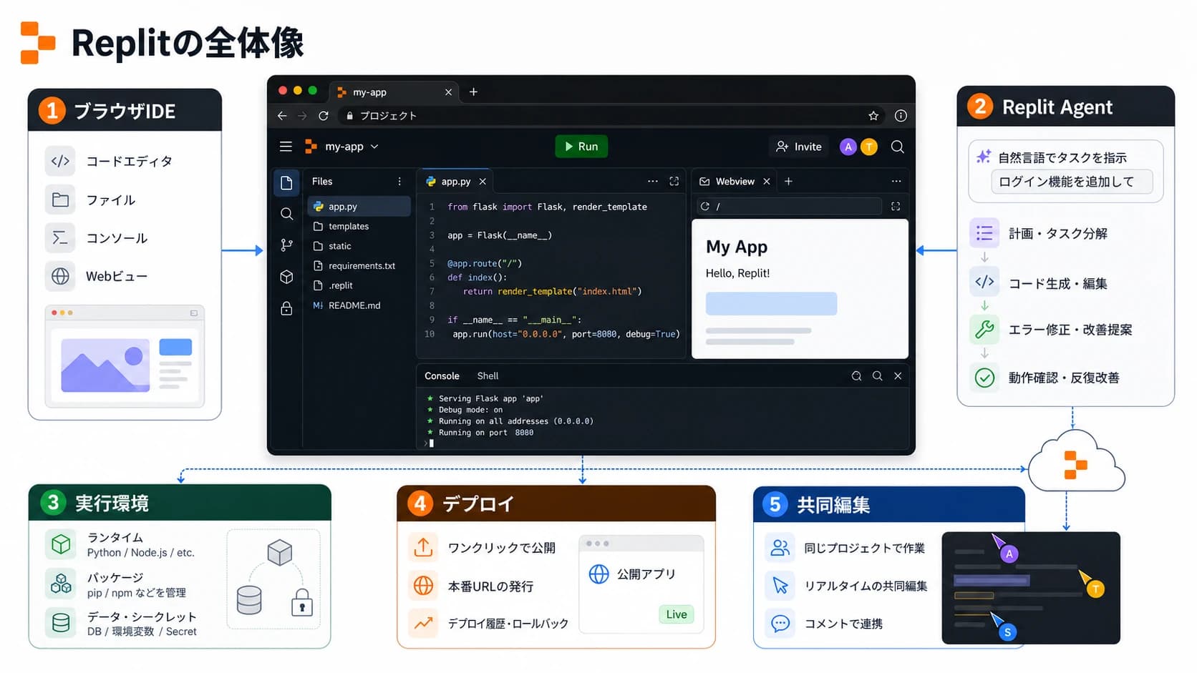This screenshot has height=673, width=1197.
Task: Open the browser info circle icon
Action: click(901, 116)
